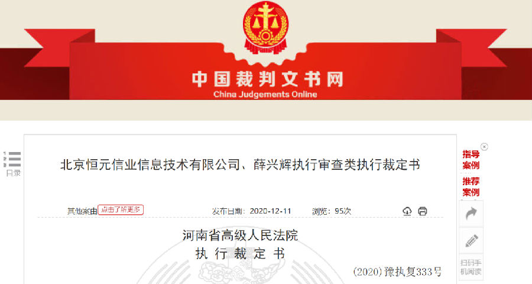Screen dimensions: 532x284
Task: Click the 河南省高级人民法院 heading
Action: pyautogui.click(x=240, y=235)
